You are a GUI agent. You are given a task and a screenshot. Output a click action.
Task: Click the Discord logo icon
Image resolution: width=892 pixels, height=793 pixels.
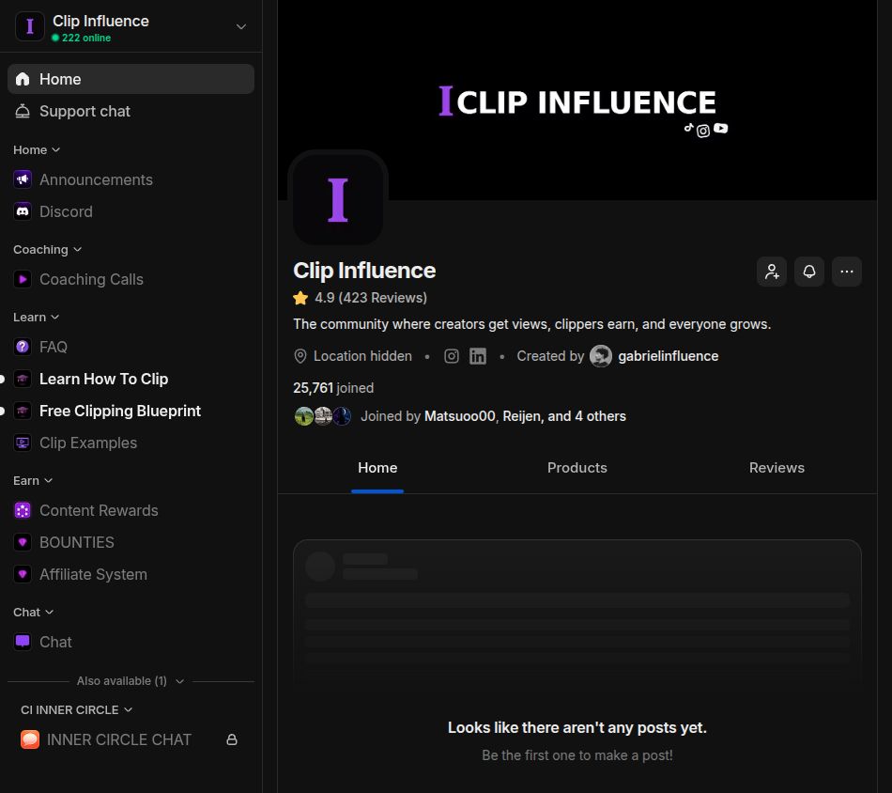click(x=23, y=211)
